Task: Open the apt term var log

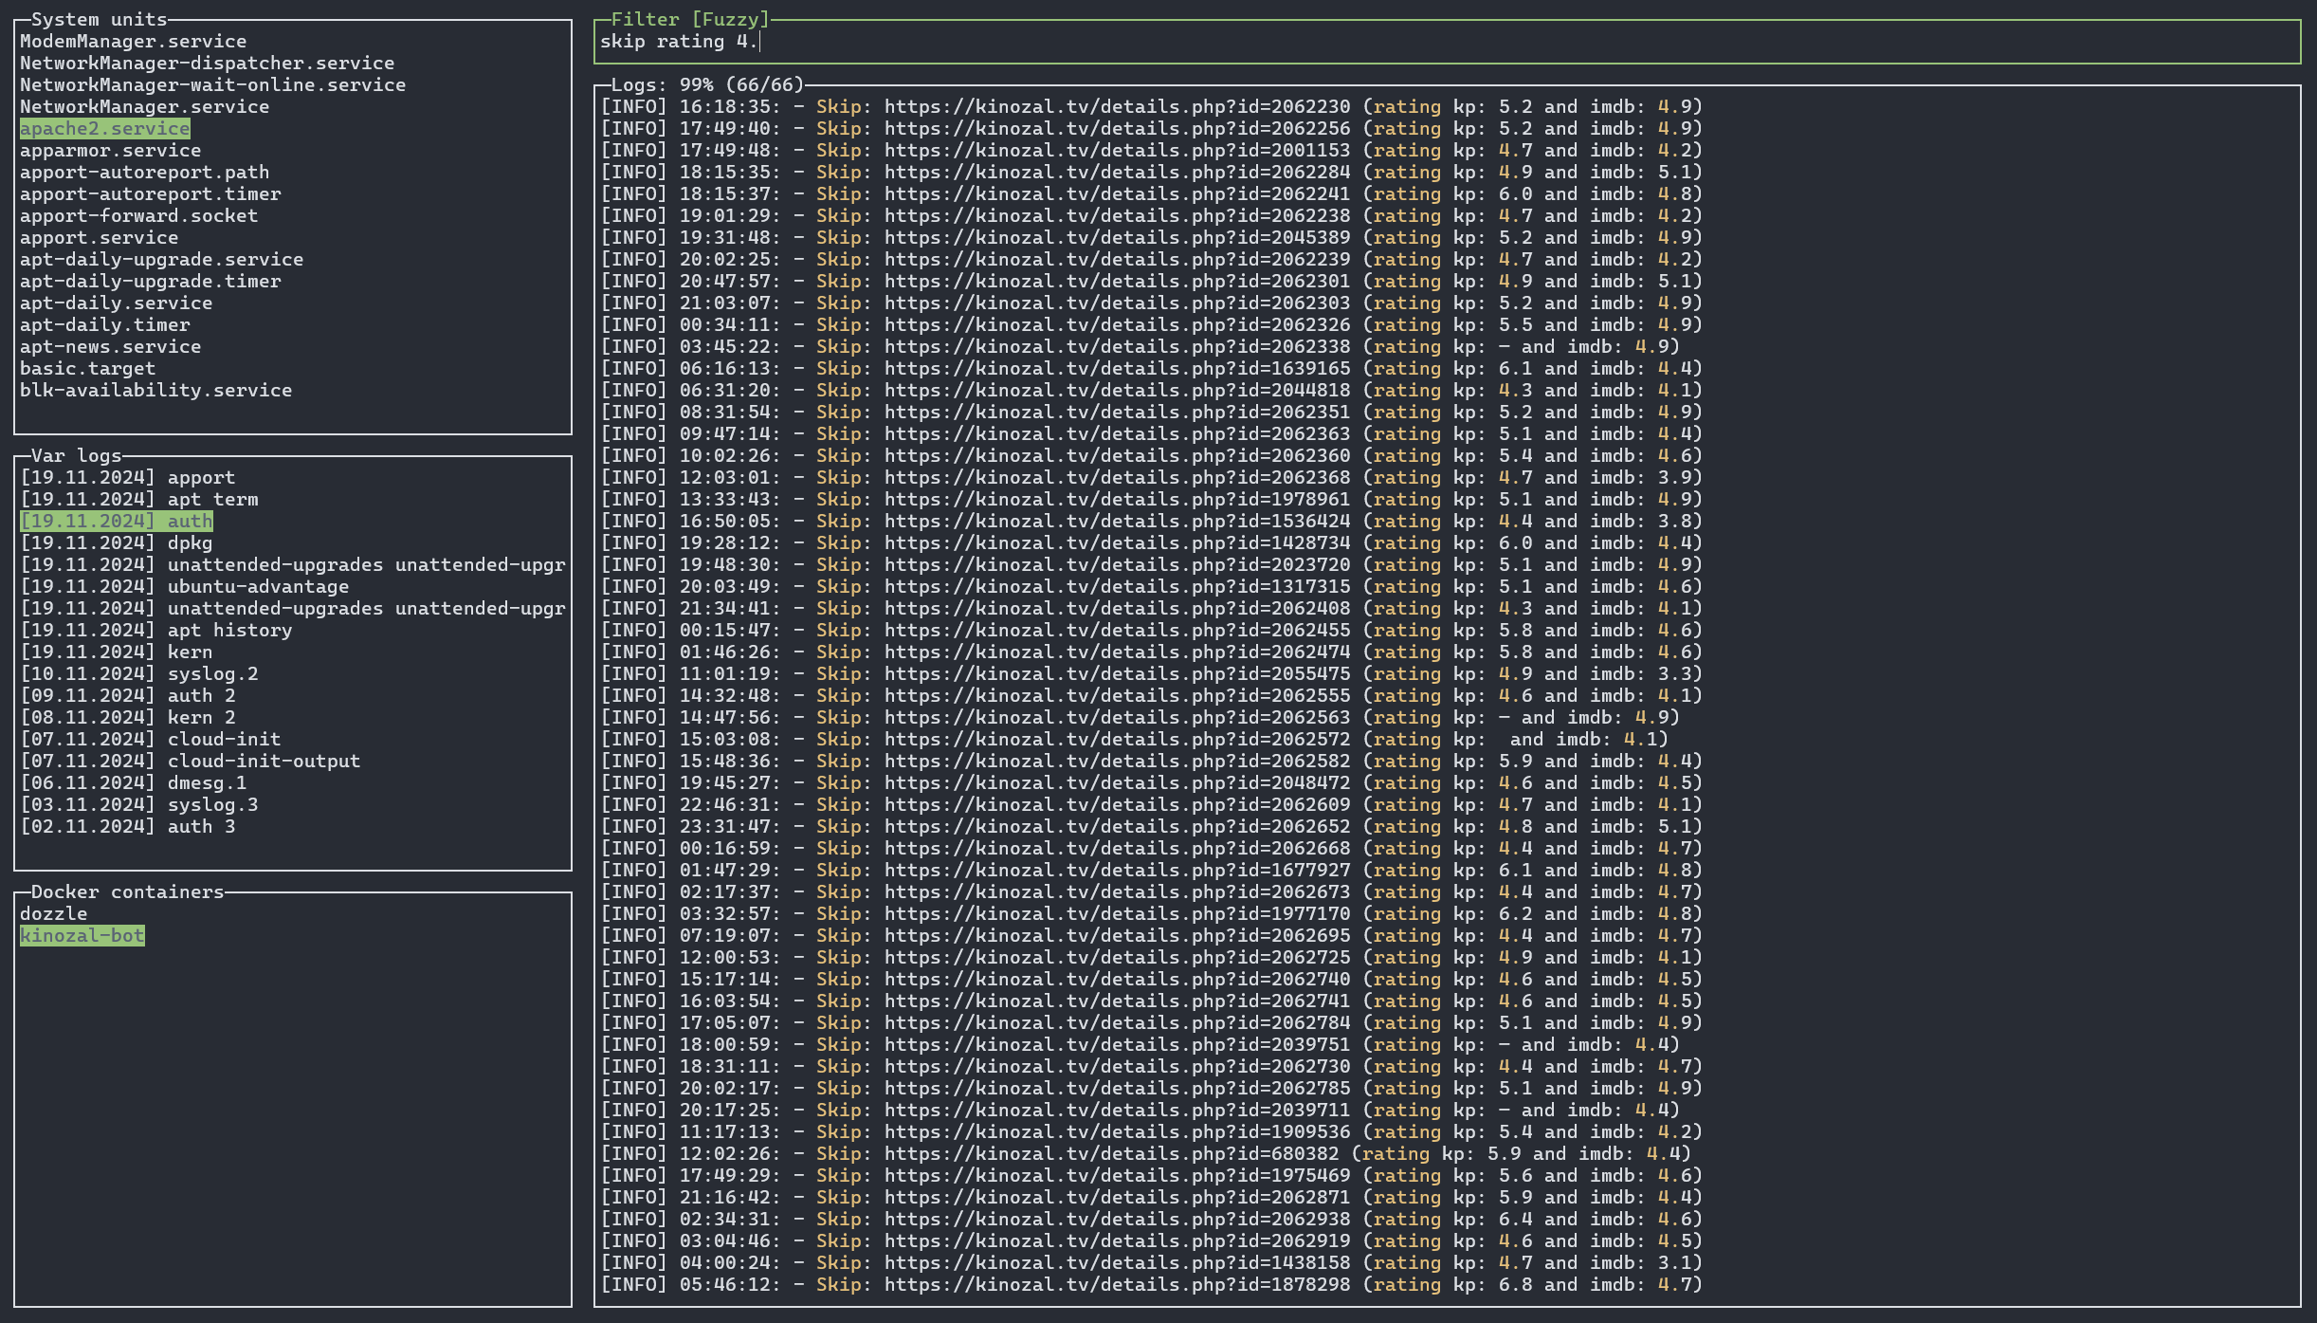Action: point(138,499)
